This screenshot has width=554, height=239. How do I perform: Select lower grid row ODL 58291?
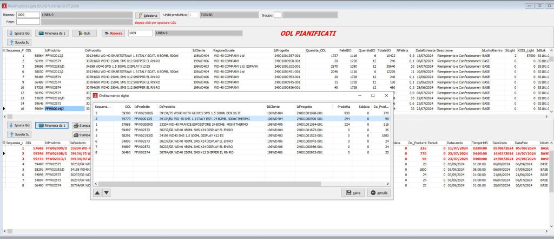click(46, 169)
